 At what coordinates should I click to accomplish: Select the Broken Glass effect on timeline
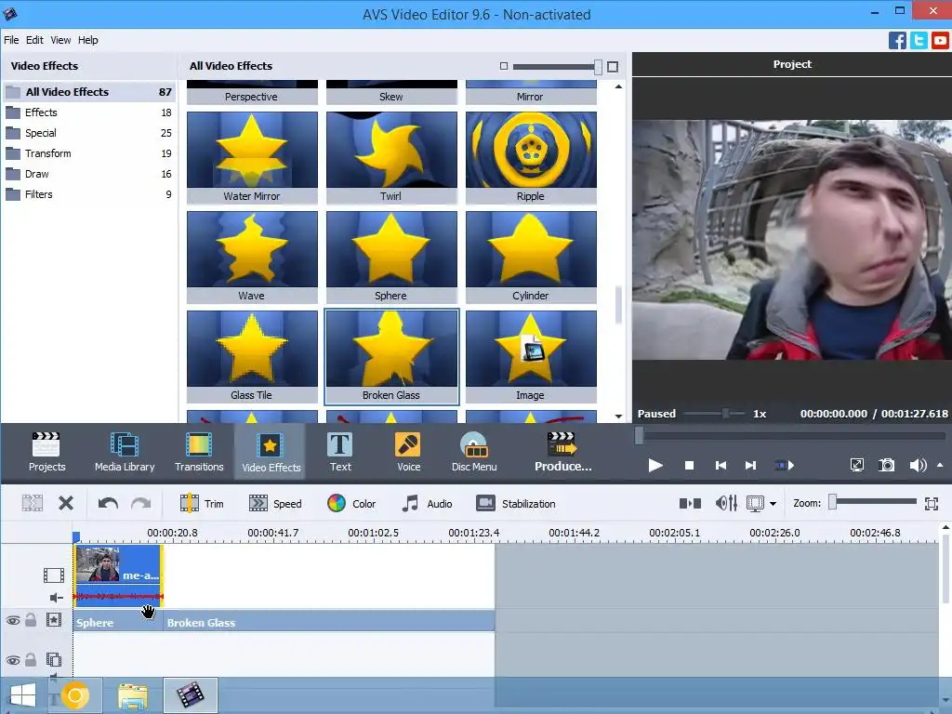click(329, 622)
